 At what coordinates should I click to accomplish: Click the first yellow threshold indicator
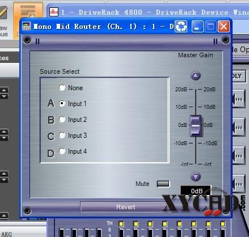121,224
